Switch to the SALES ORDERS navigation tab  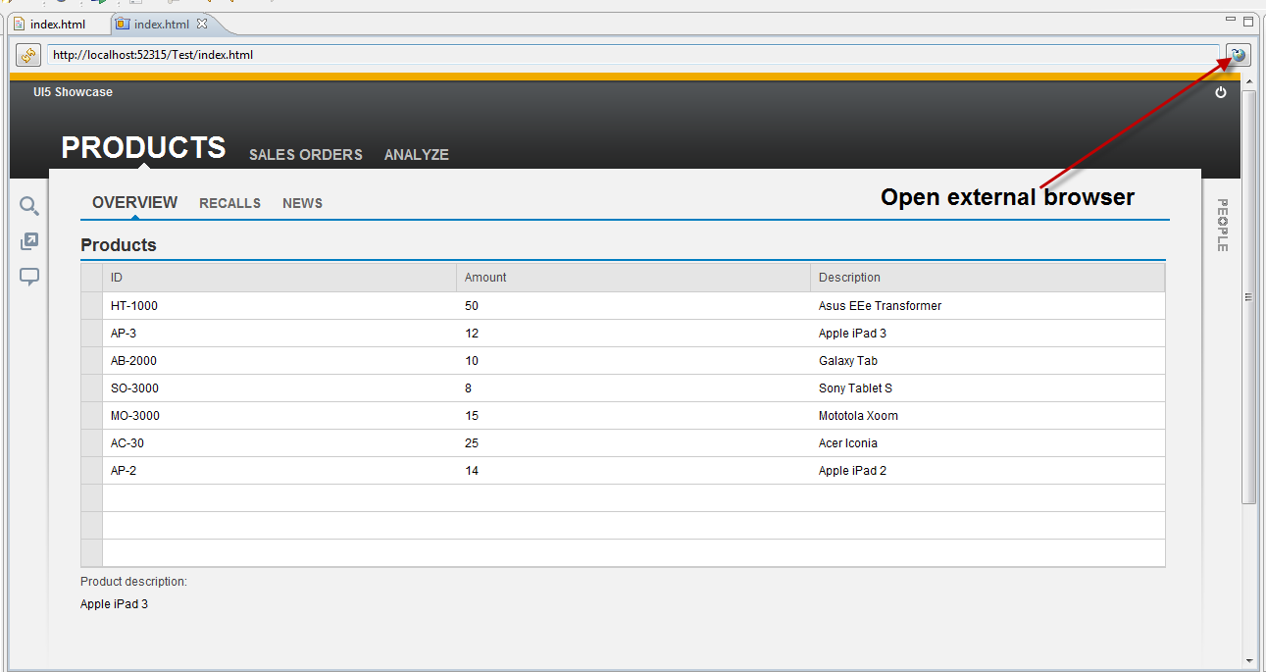tap(305, 154)
